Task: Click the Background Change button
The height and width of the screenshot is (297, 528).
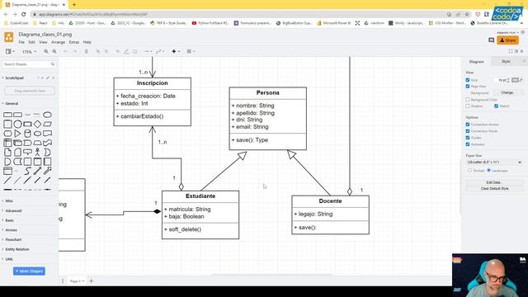Action: coord(507,92)
